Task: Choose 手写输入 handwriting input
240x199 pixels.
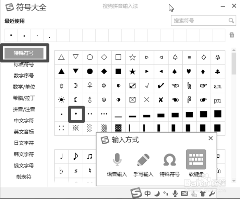Action: [143, 165]
